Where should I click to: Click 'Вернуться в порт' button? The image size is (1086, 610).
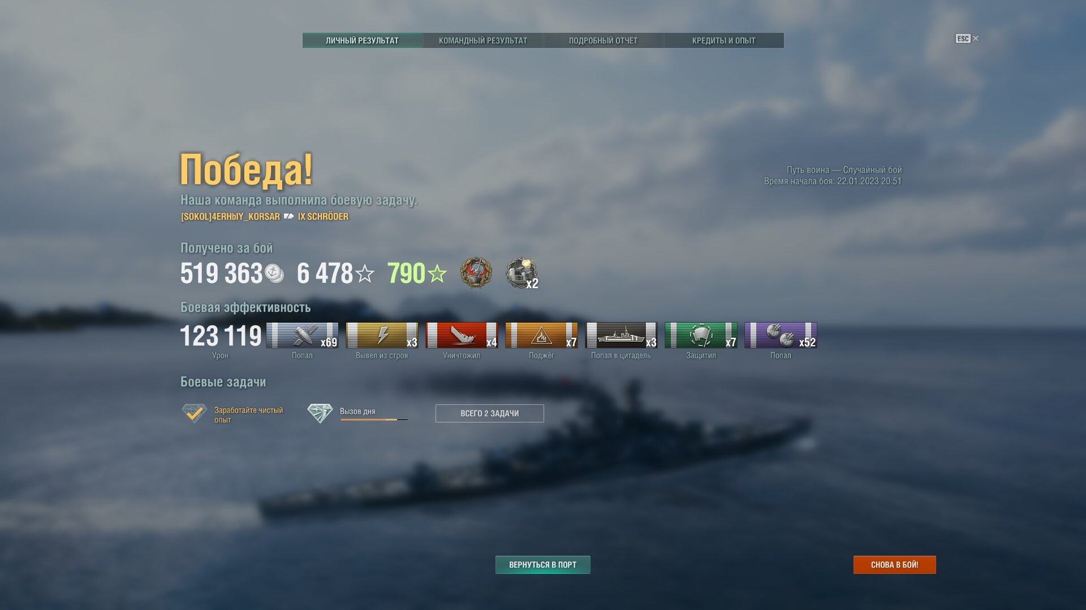tap(543, 565)
